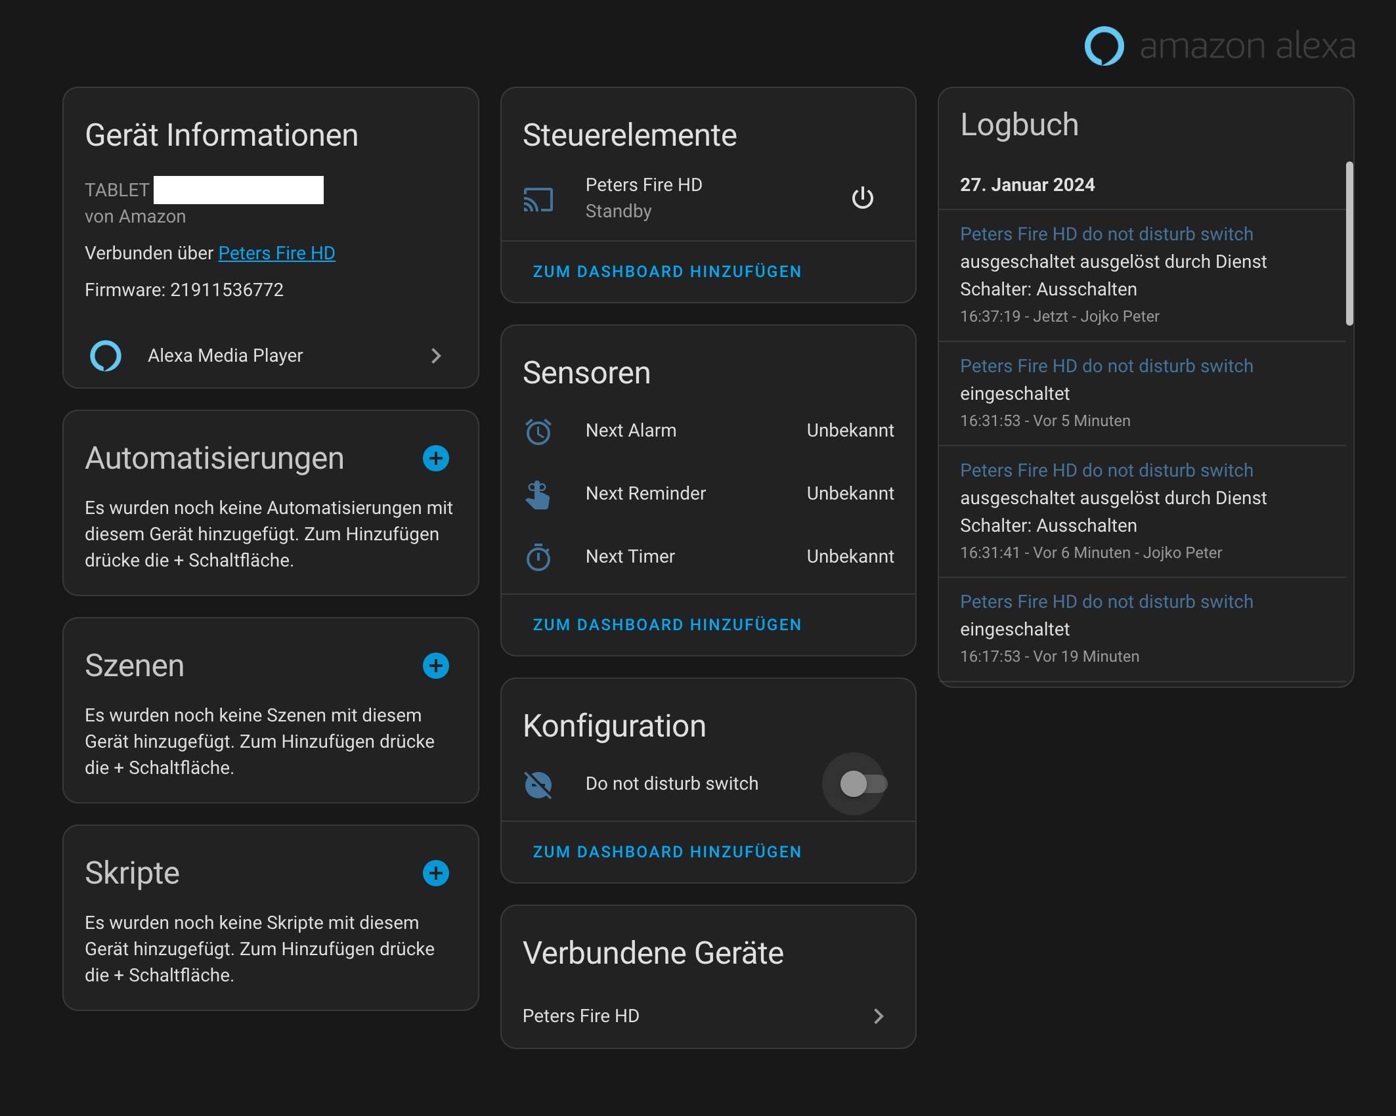
Task: Open logbook entry at 16:17:53
Action: point(1143,630)
